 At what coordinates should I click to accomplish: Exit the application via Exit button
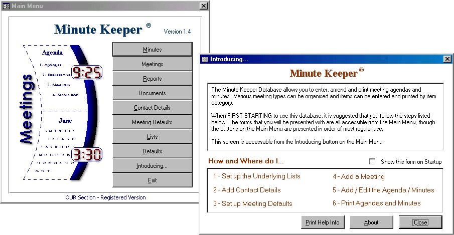tap(152, 180)
